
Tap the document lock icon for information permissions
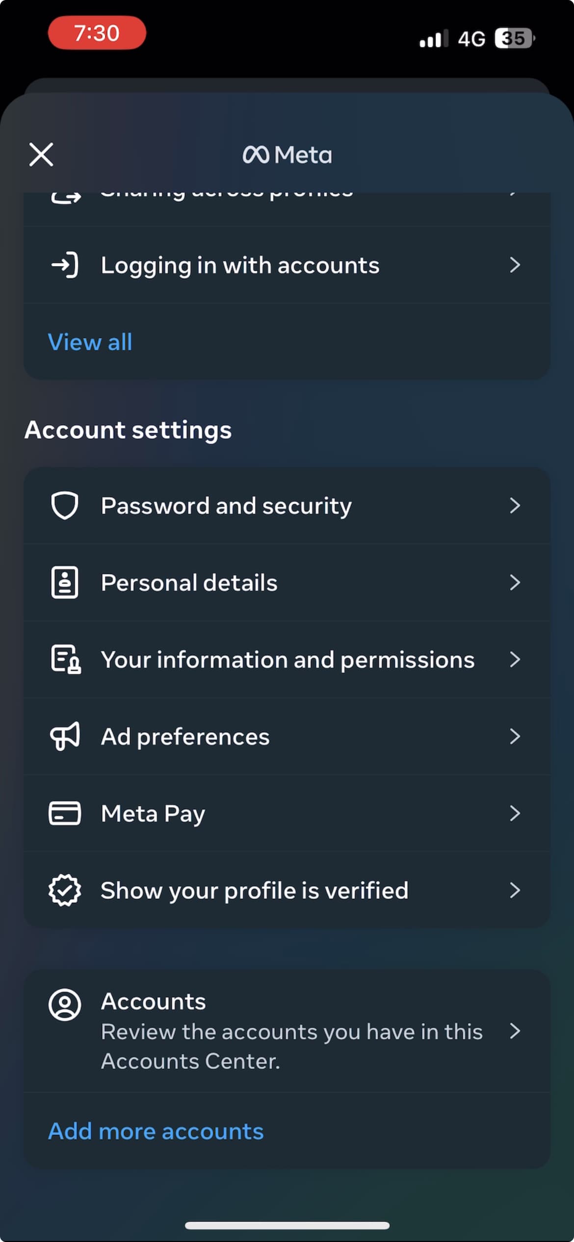tap(66, 660)
